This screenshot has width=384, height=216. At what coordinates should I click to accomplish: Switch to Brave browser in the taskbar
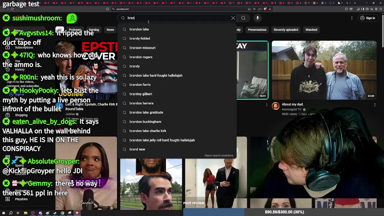(77, 213)
